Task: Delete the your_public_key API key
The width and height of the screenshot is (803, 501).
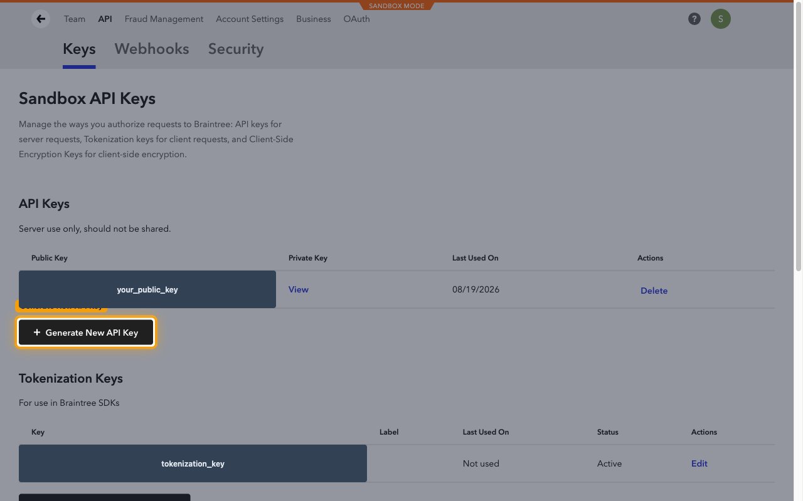Action: tap(654, 291)
